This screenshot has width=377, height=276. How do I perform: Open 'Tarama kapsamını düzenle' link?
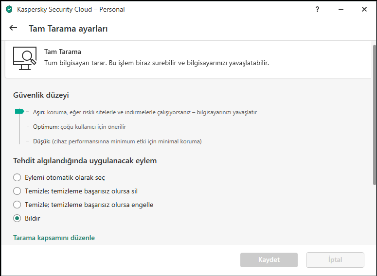[54, 238]
